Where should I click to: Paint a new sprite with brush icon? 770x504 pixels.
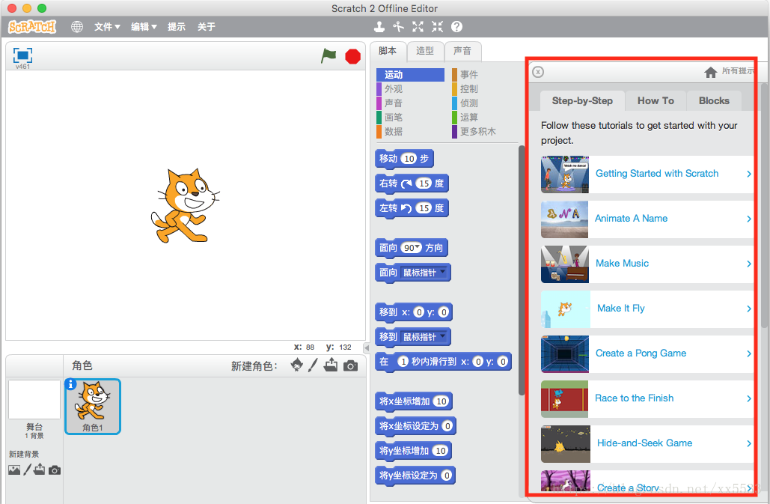[313, 365]
